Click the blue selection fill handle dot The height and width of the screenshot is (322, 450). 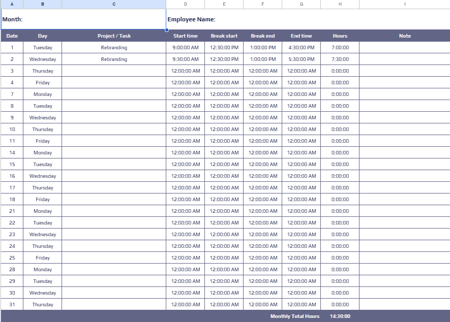(166, 30)
